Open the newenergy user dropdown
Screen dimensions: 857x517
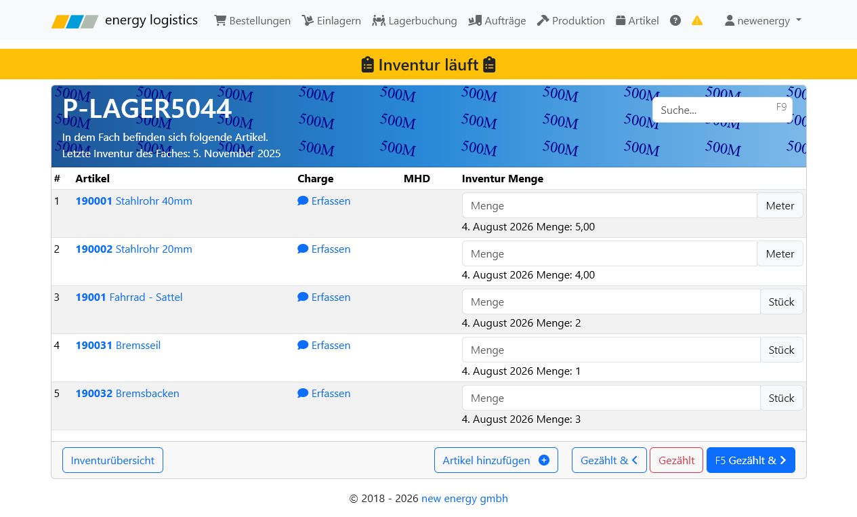pyautogui.click(x=763, y=20)
